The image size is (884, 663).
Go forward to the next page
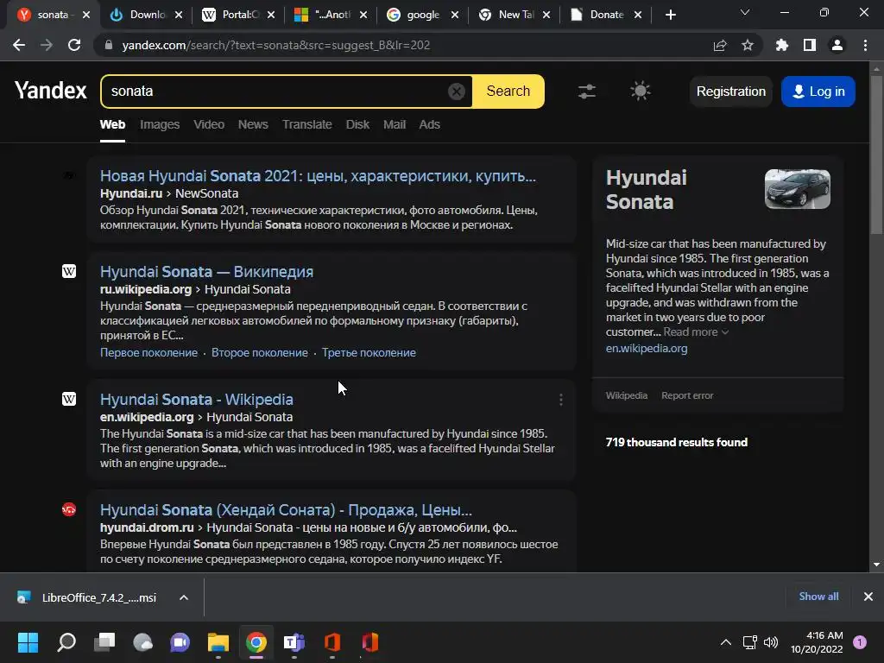(47, 45)
